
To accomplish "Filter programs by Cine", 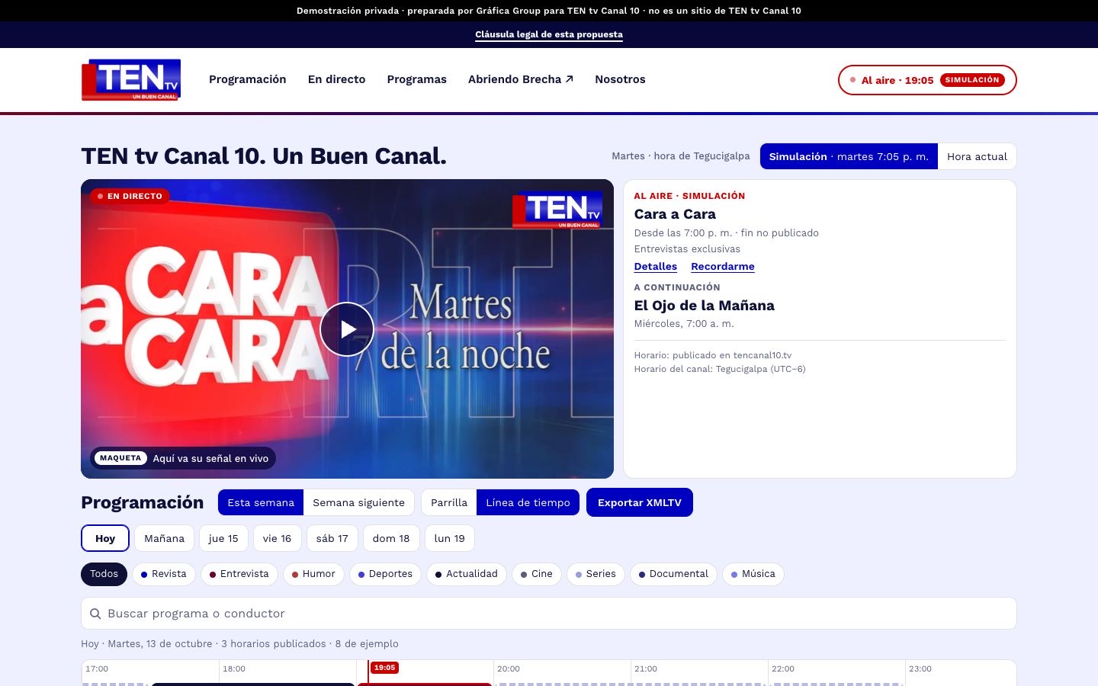I will coord(537,574).
